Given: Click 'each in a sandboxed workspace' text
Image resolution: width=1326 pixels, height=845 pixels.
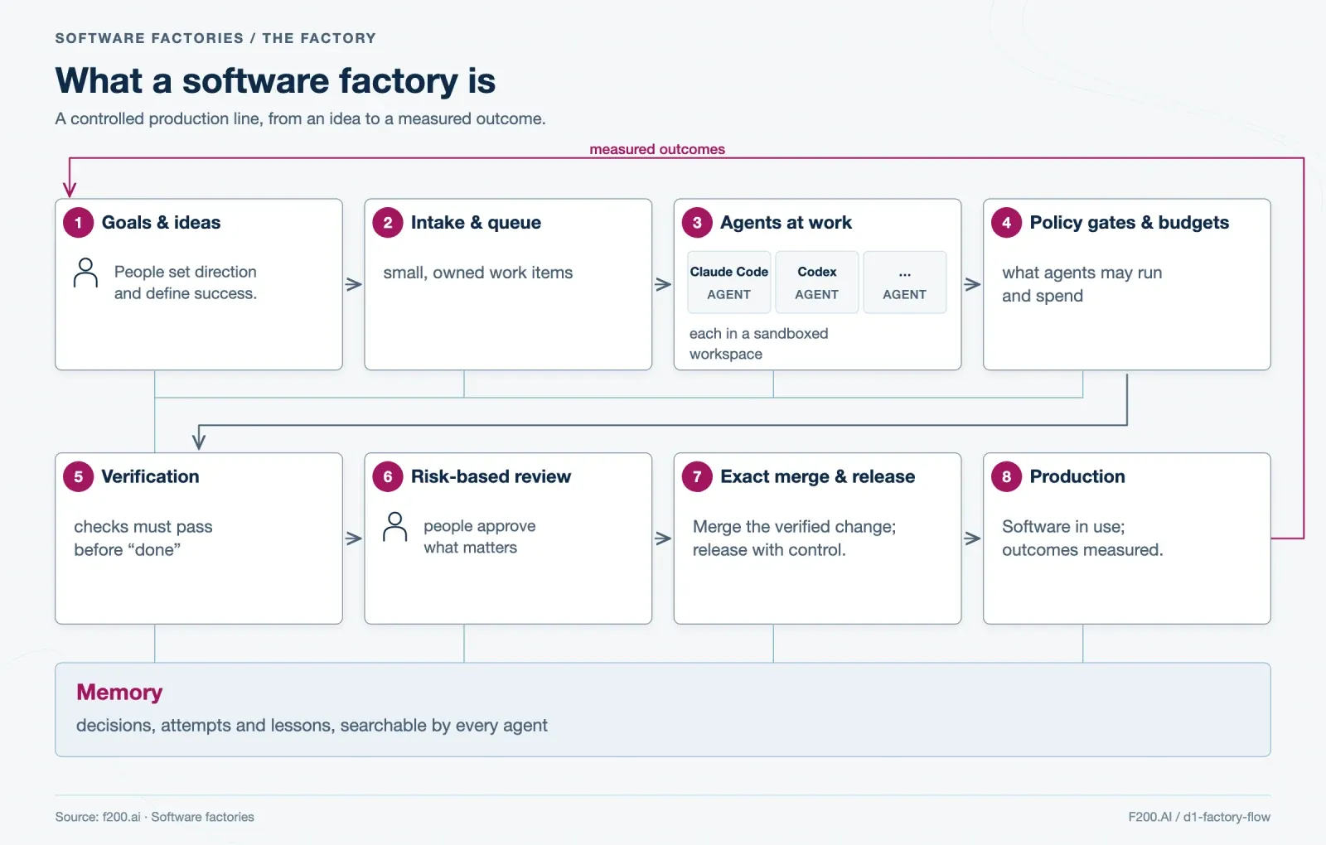Looking at the screenshot, I should 759,344.
